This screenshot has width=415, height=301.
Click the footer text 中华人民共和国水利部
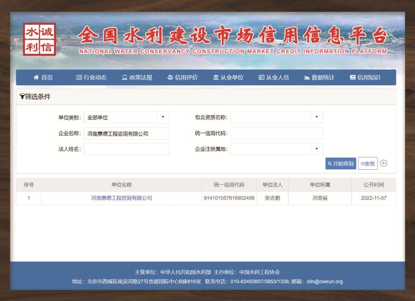186,272
